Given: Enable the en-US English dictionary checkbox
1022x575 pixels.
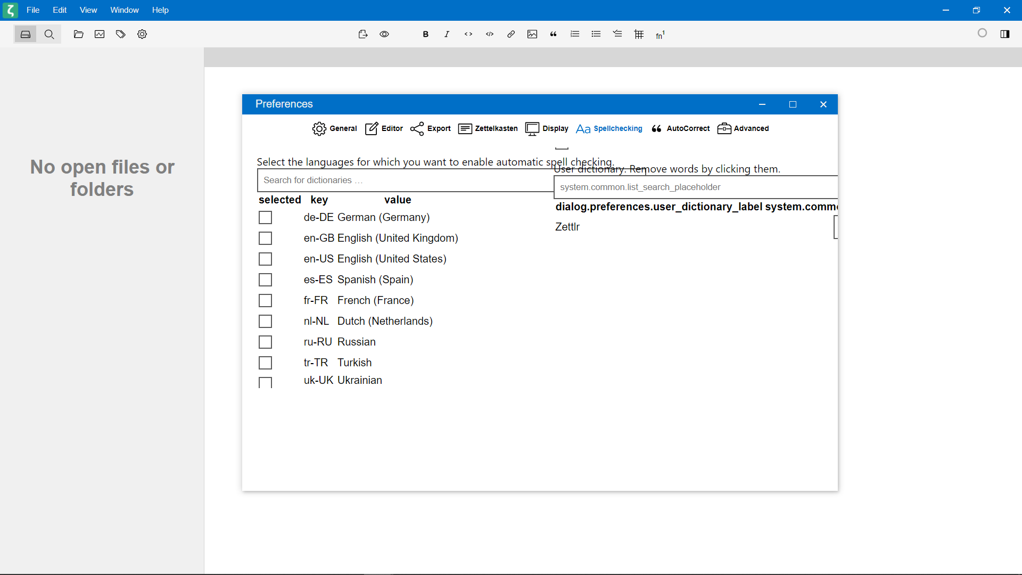Looking at the screenshot, I should click(265, 259).
